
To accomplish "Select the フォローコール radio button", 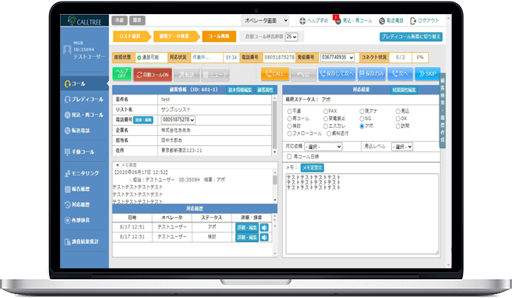I will click(289, 133).
